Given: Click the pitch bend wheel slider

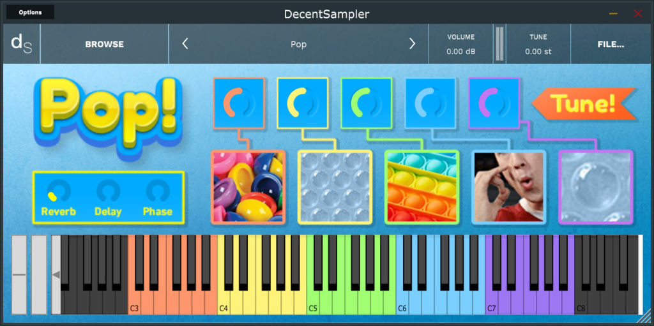Looking at the screenshot, I should (x=19, y=275).
